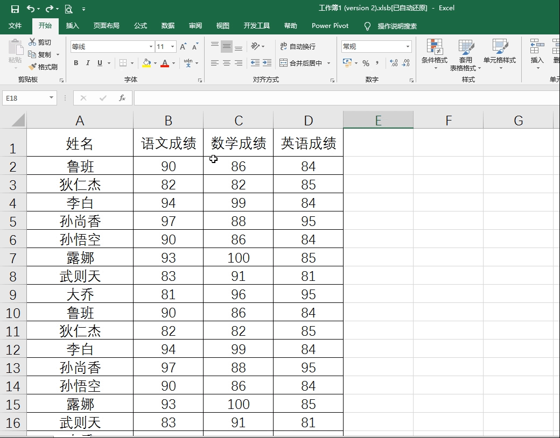Switch to the 视图 ribbon tab
The height and width of the screenshot is (438, 560).
[222, 26]
